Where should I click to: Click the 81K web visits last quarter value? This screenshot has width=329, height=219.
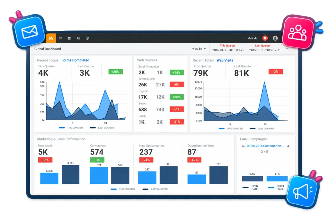[242, 73]
